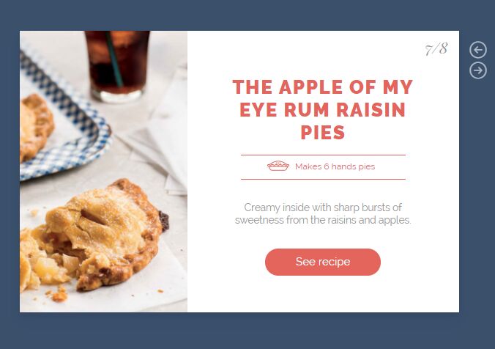Click the line above the servings info
Screen dimensions: 495x349
pos(323,155)
